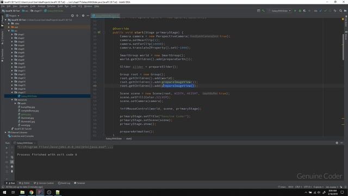Open Search Everywhere magnifier icon
This screenshot has width=348, height=196.
click(x=341, y=11)
